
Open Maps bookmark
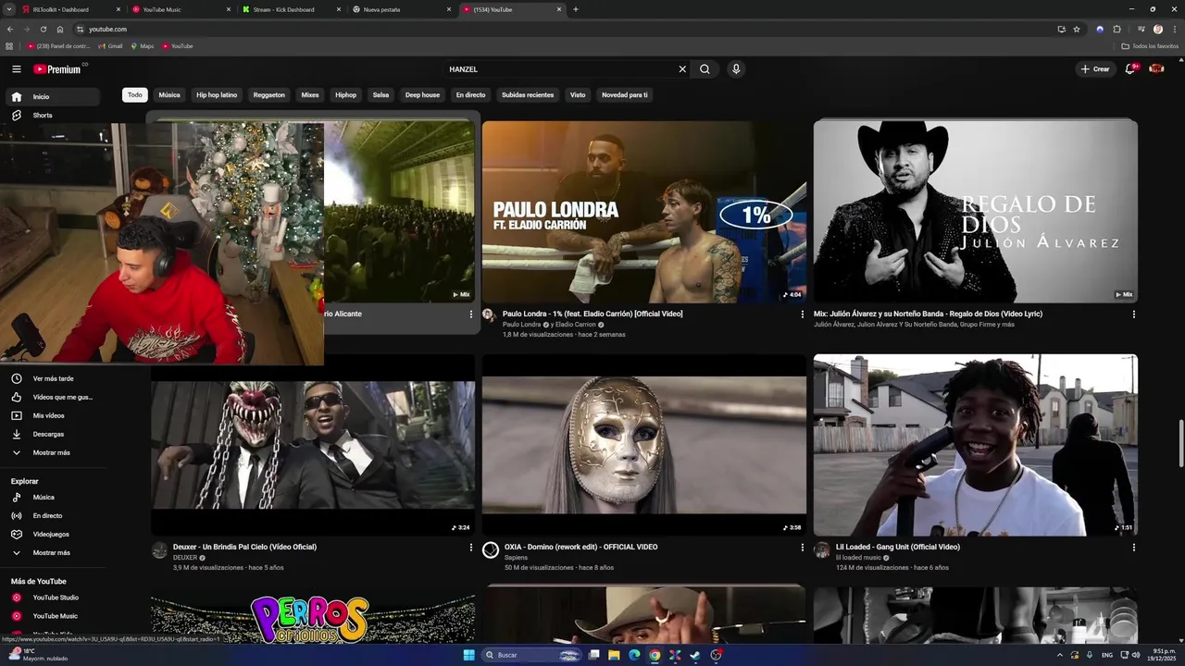point(142,46)
